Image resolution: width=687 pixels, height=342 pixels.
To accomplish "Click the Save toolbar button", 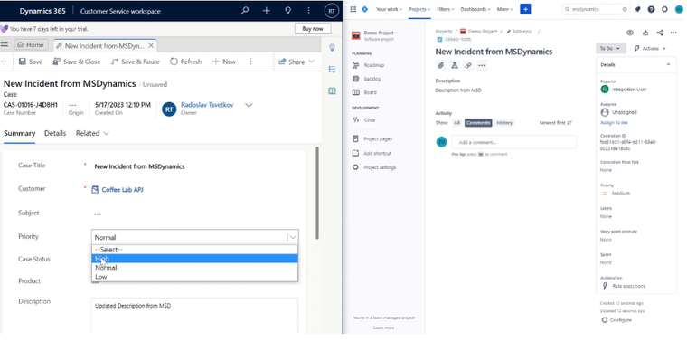I will pos(31,62).
